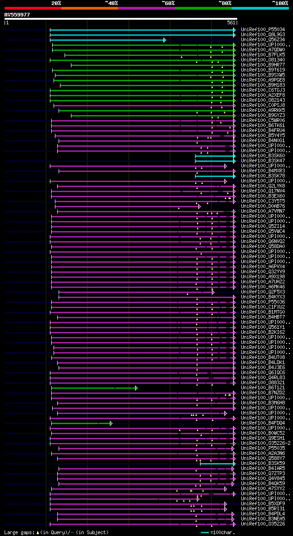This screenshot has height=536, width=293.
Task: Select the UniRef100_A9X198 label
Action: point(263,276)
